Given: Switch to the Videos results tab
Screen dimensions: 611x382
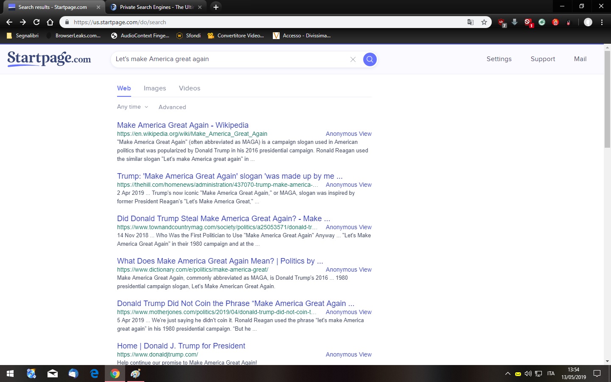Looking at the screenshot, I should point(190,88).
